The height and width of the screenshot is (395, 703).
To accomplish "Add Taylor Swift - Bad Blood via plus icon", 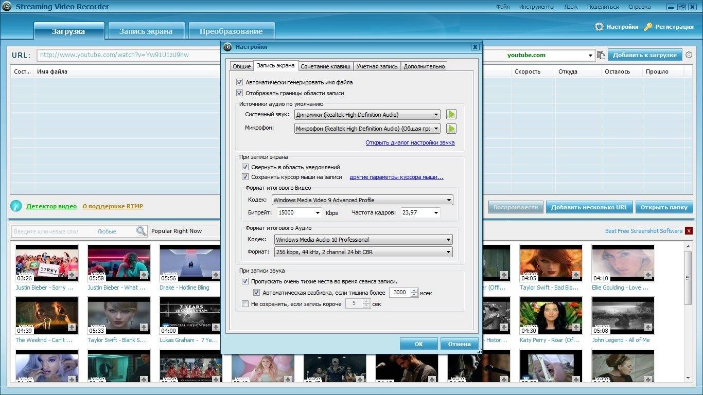I will coord(576,275).
